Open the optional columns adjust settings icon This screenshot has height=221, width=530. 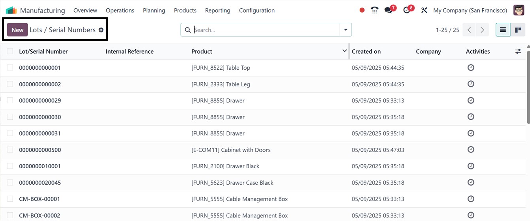pos(518,52)
